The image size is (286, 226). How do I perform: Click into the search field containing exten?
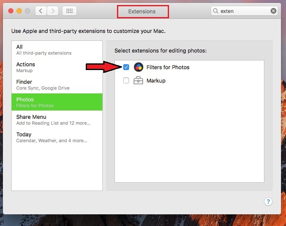244,11
